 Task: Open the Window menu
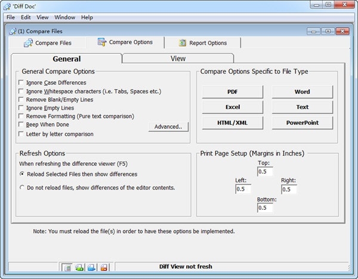pyautogui.click(x=64, y=17)
